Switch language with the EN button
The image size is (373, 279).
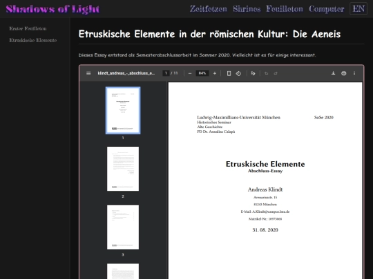[358, 9]
